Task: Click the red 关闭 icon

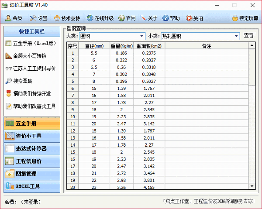Action: pyautogui.click(x=189, y=18)
